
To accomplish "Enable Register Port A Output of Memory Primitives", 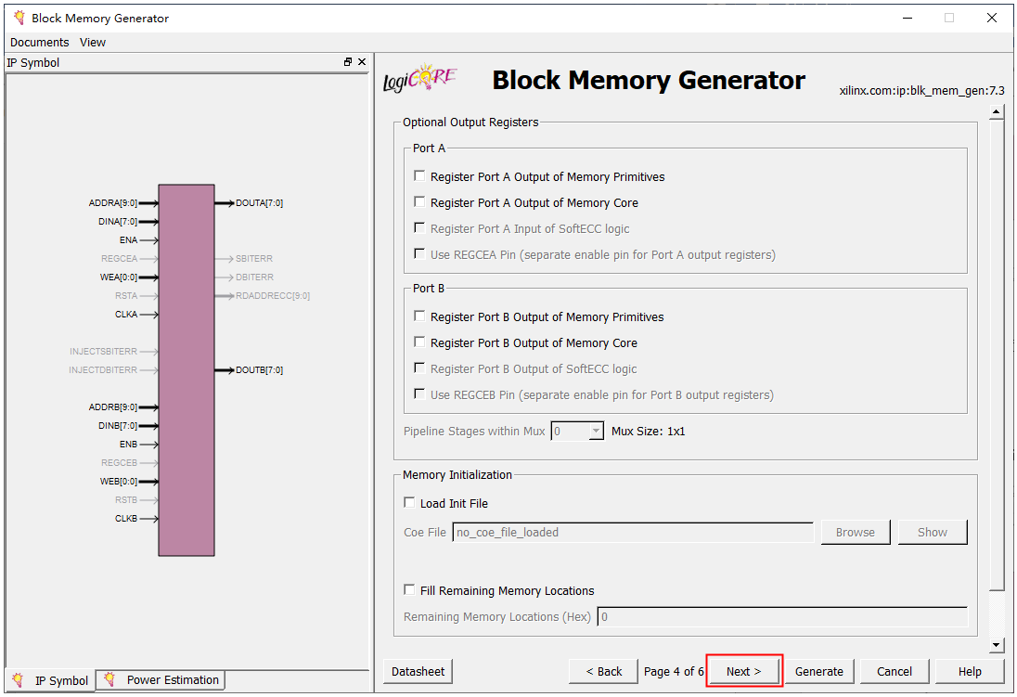I will point(420,176).
